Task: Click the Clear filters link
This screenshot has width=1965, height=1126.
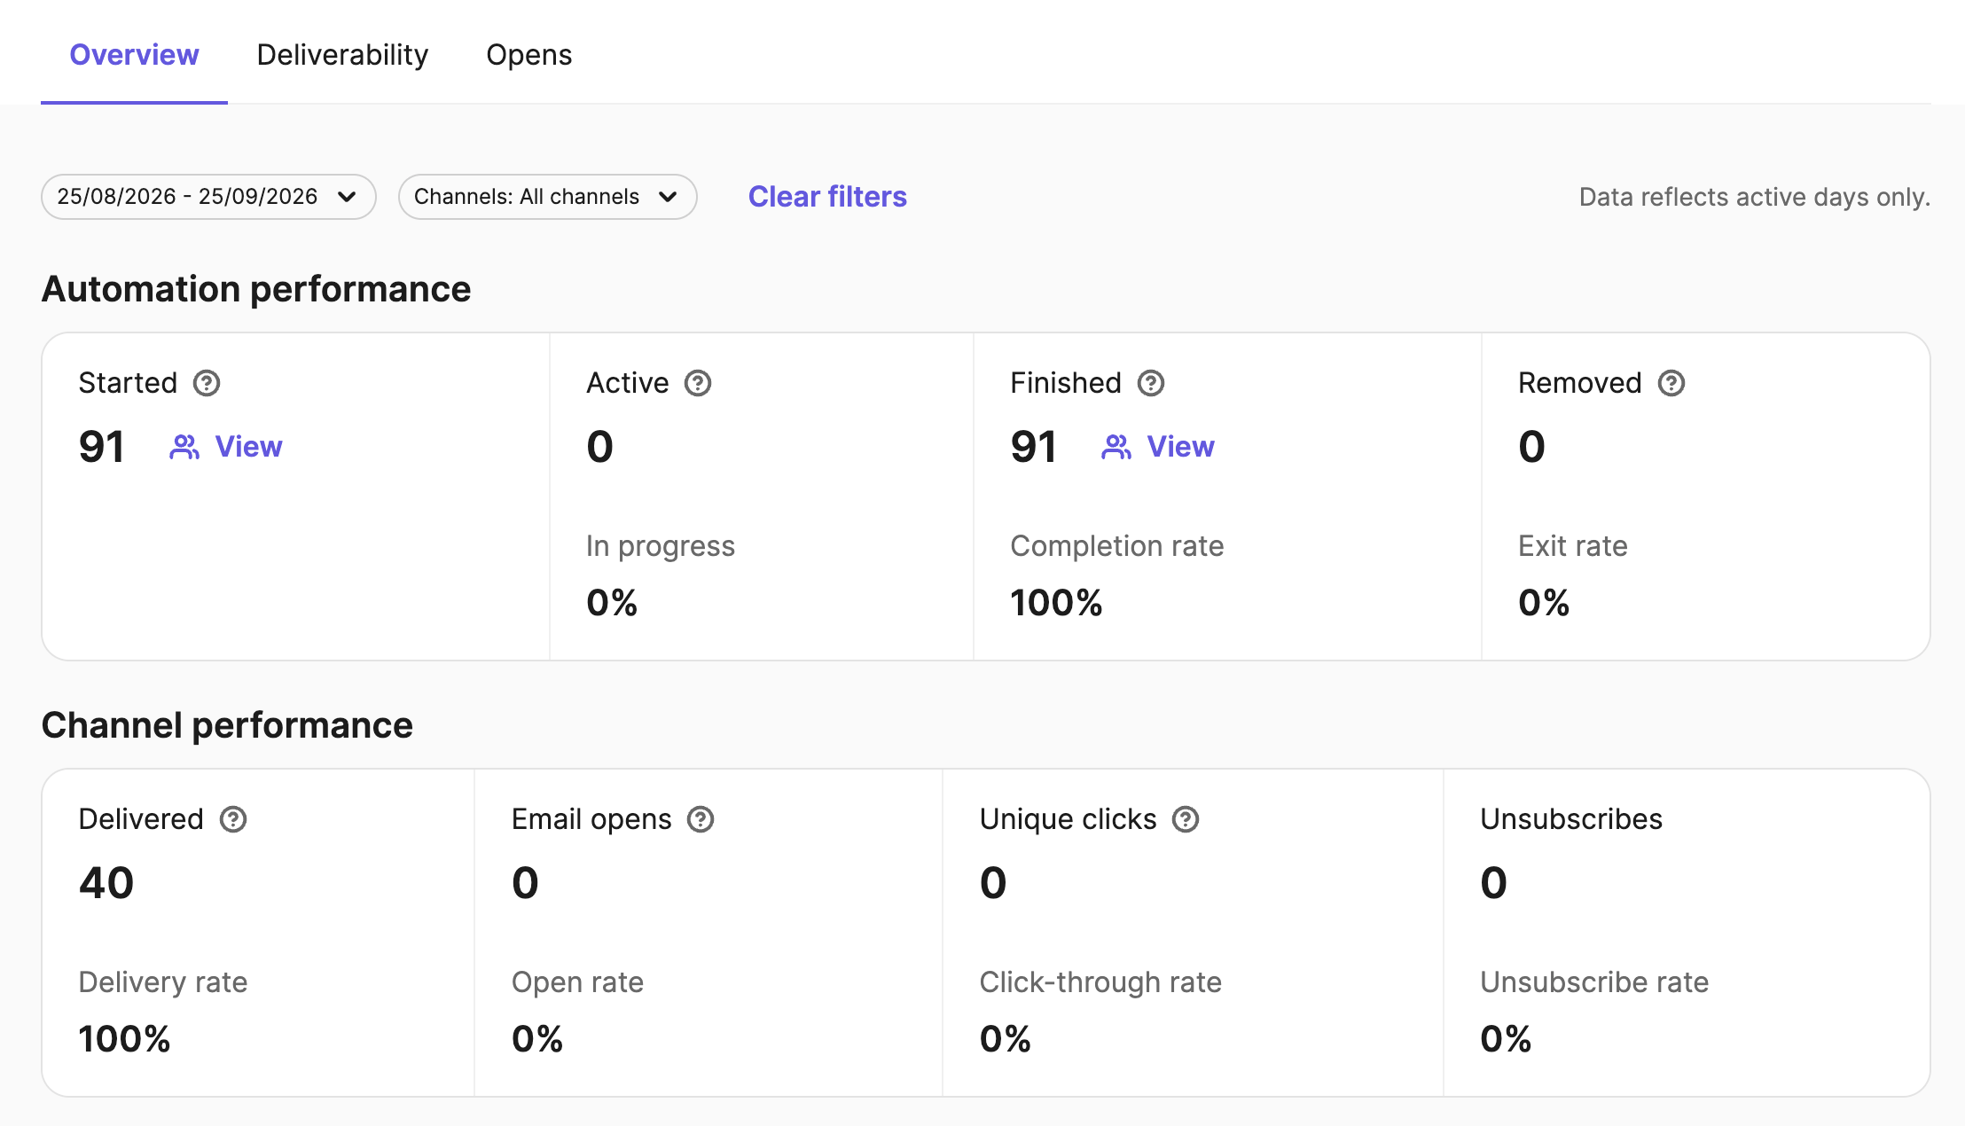Action: pos(827,197)
